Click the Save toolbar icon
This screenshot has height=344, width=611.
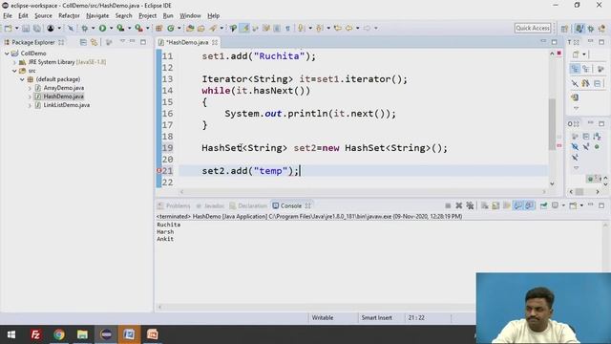coord(26,28)
